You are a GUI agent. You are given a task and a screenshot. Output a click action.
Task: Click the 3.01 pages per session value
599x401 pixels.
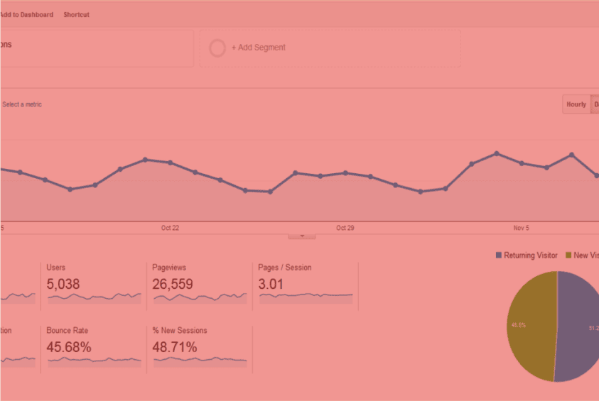pos(271,284)
